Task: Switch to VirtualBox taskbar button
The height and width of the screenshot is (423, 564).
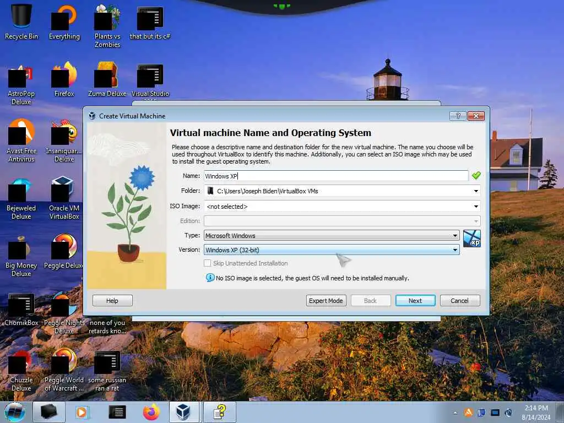Action: click(183, 412)
